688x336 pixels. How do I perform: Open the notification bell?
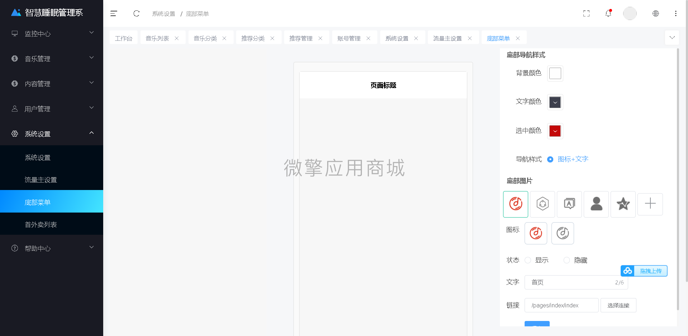click(x=608, y=13)
